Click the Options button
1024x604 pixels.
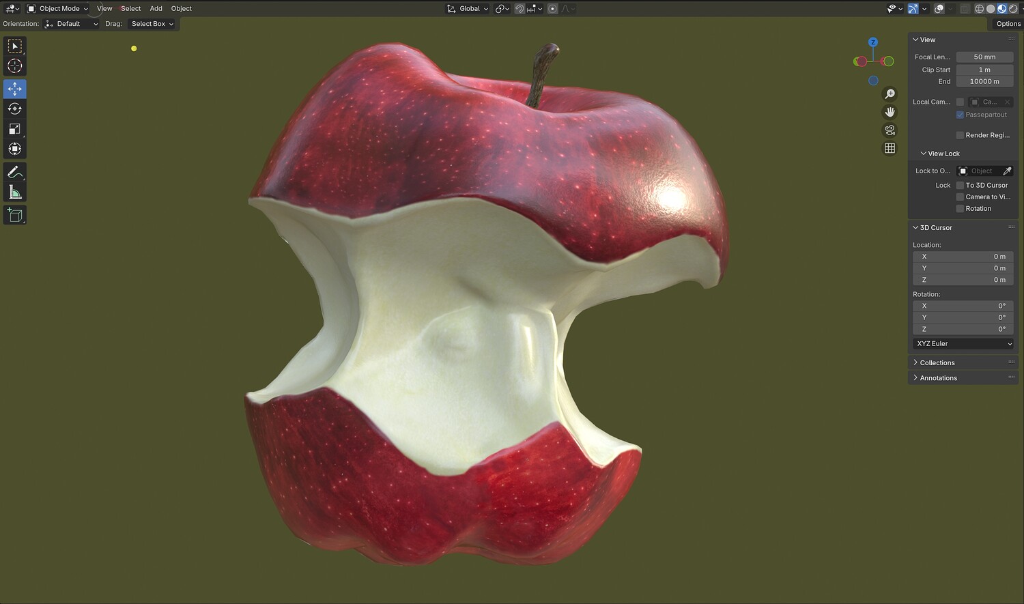tap(1007, 24)
